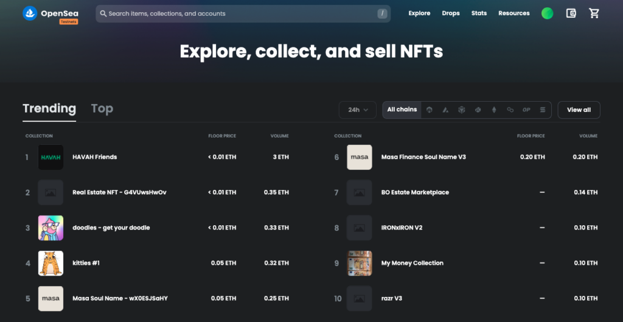Open the Resources menu
Image resolution: width=623 pixels, height=322 pixels.
click(514, 13)
